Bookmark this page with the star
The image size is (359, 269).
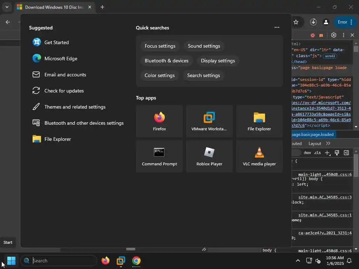(296, 22)
